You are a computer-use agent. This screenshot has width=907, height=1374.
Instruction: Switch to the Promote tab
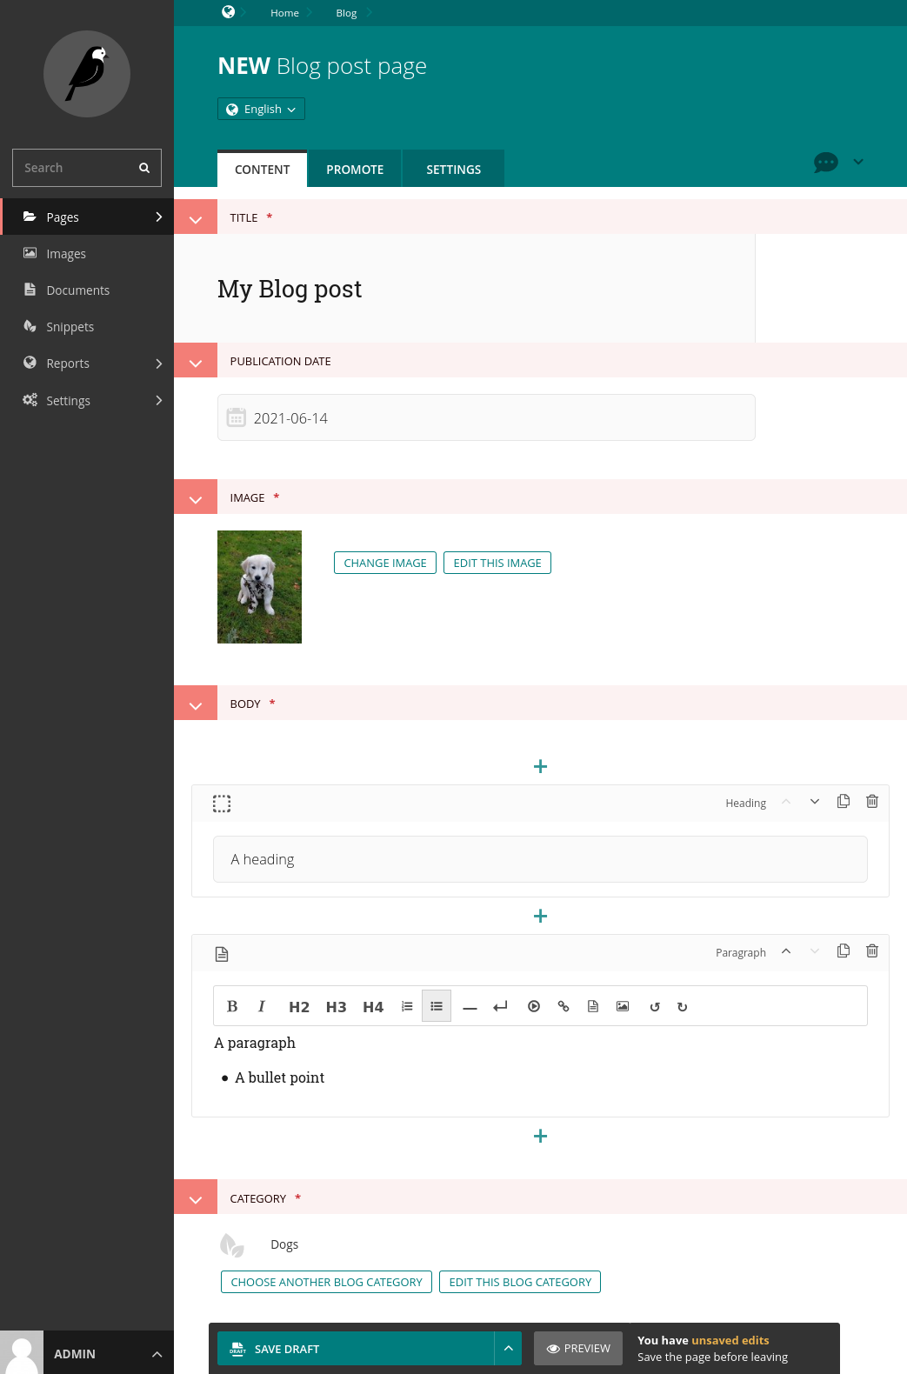pyautogui.click(x=355, y=170)
